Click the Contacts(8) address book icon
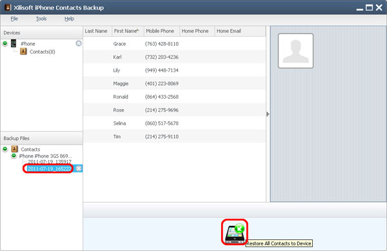 point(23,52)
